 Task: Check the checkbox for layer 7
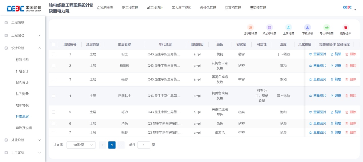coord(53,133)
